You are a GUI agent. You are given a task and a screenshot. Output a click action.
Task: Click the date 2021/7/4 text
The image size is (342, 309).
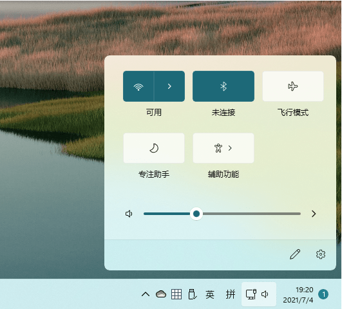tap(298, 300)
